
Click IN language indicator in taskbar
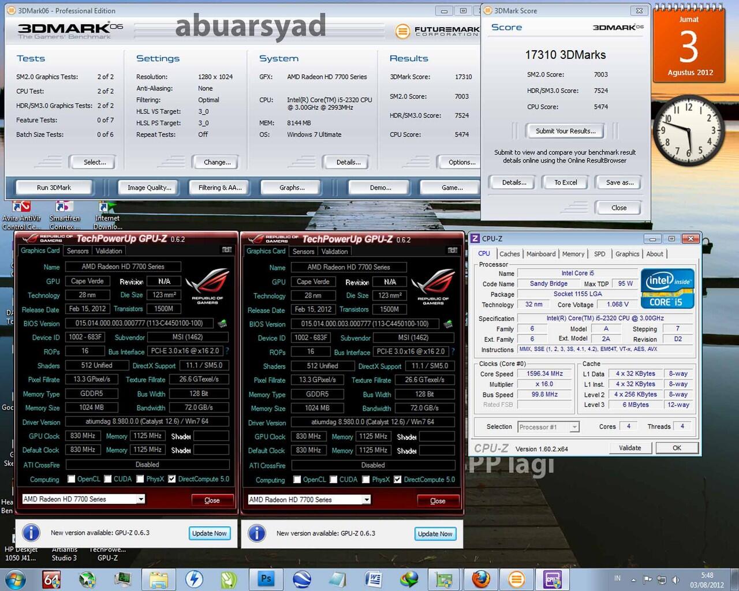(617, 578)
